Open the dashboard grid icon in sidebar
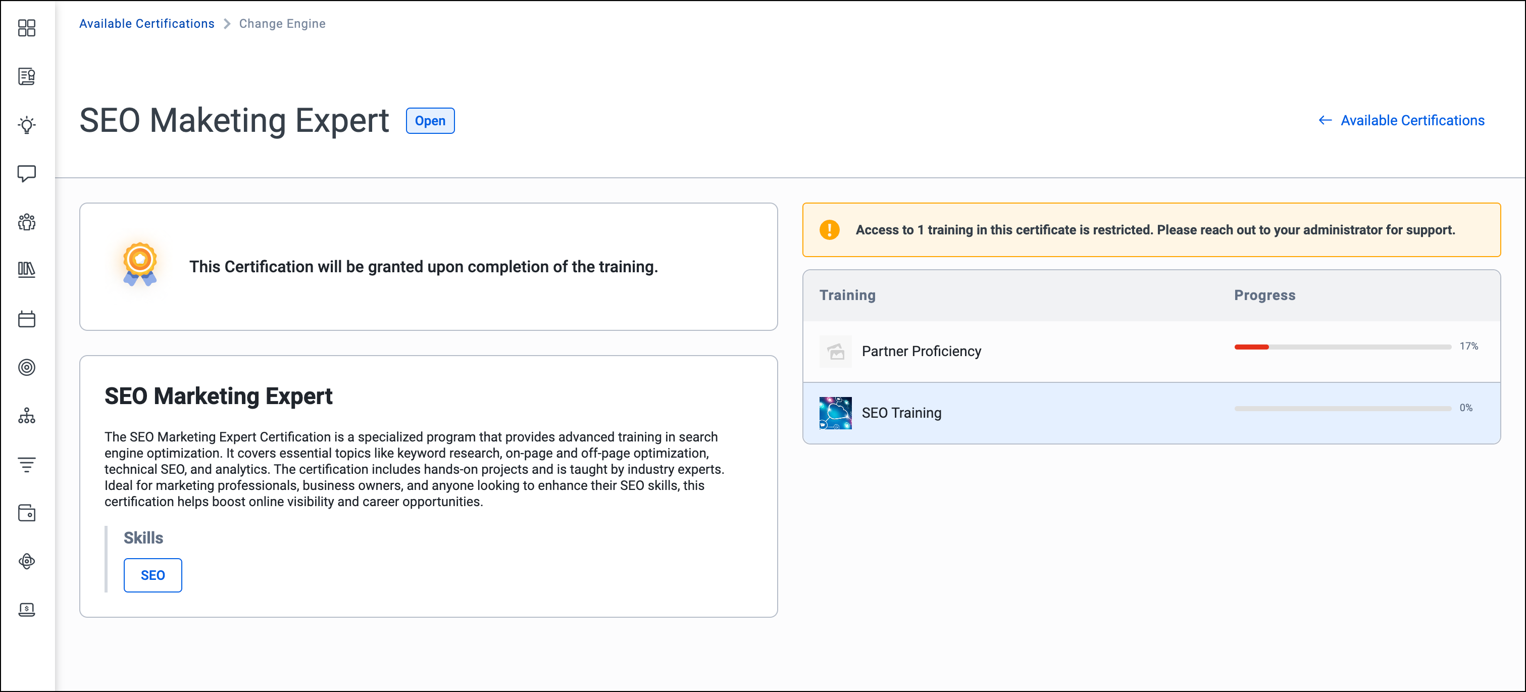1526x692 pixels. (27, 28)
